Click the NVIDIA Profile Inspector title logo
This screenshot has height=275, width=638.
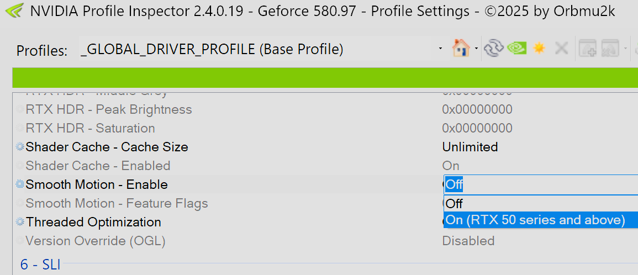coord(13,12)
